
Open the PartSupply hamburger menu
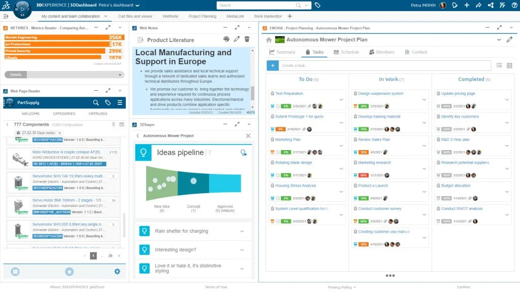[x=120, y=102]
